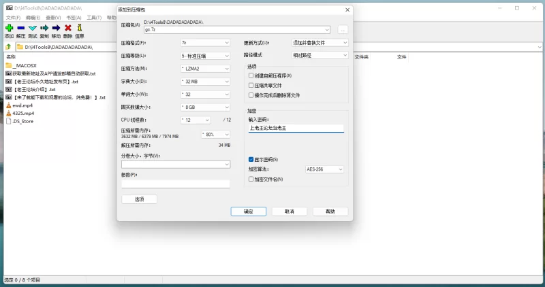Open the 编辑(E) menu
The height and width of the screenshot is (287, 545).
click(33, 18)
